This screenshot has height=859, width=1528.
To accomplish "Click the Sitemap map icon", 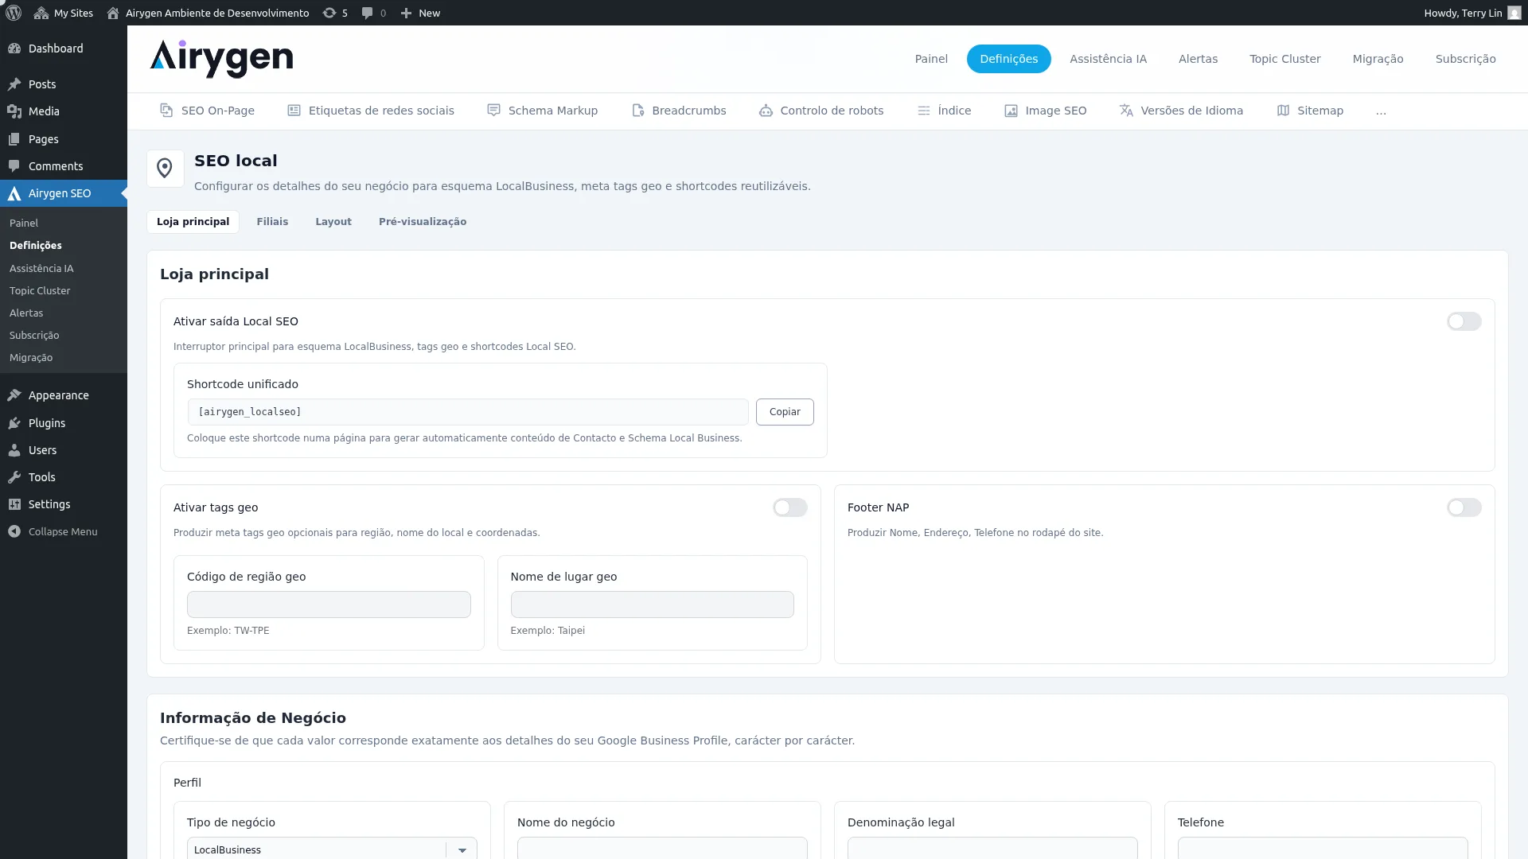I will (1283, 111).
